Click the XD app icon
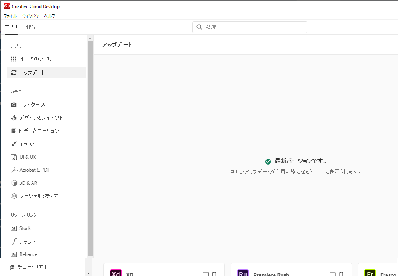This screenshot has width=398, height=277. pyautogui.click(x=116, y=273)
